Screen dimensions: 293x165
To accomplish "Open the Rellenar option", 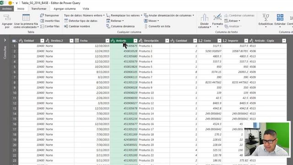I will coord(115,21).
